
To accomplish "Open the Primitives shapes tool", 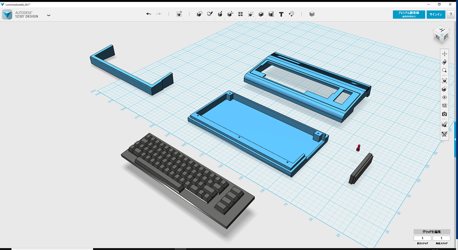I will click(x=199, y=14).
